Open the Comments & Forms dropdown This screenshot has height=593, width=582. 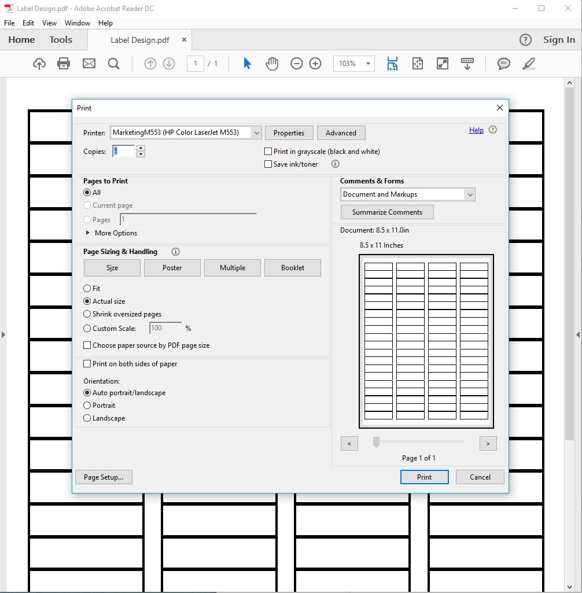pyautogui.click(x=469, y=194)
